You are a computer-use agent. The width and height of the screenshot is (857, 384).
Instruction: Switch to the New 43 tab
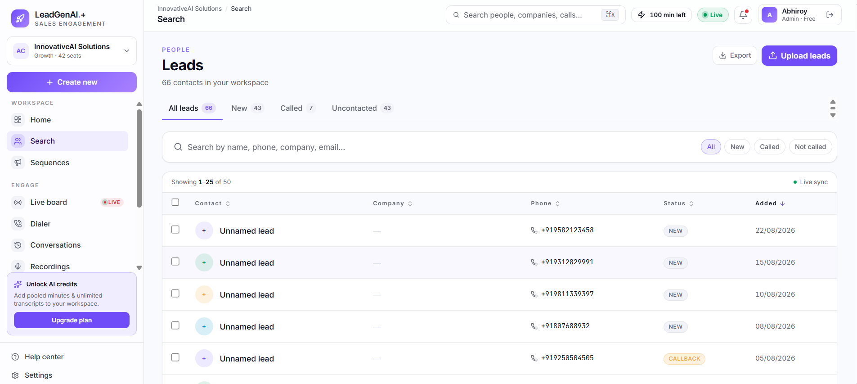coord(247,108)
